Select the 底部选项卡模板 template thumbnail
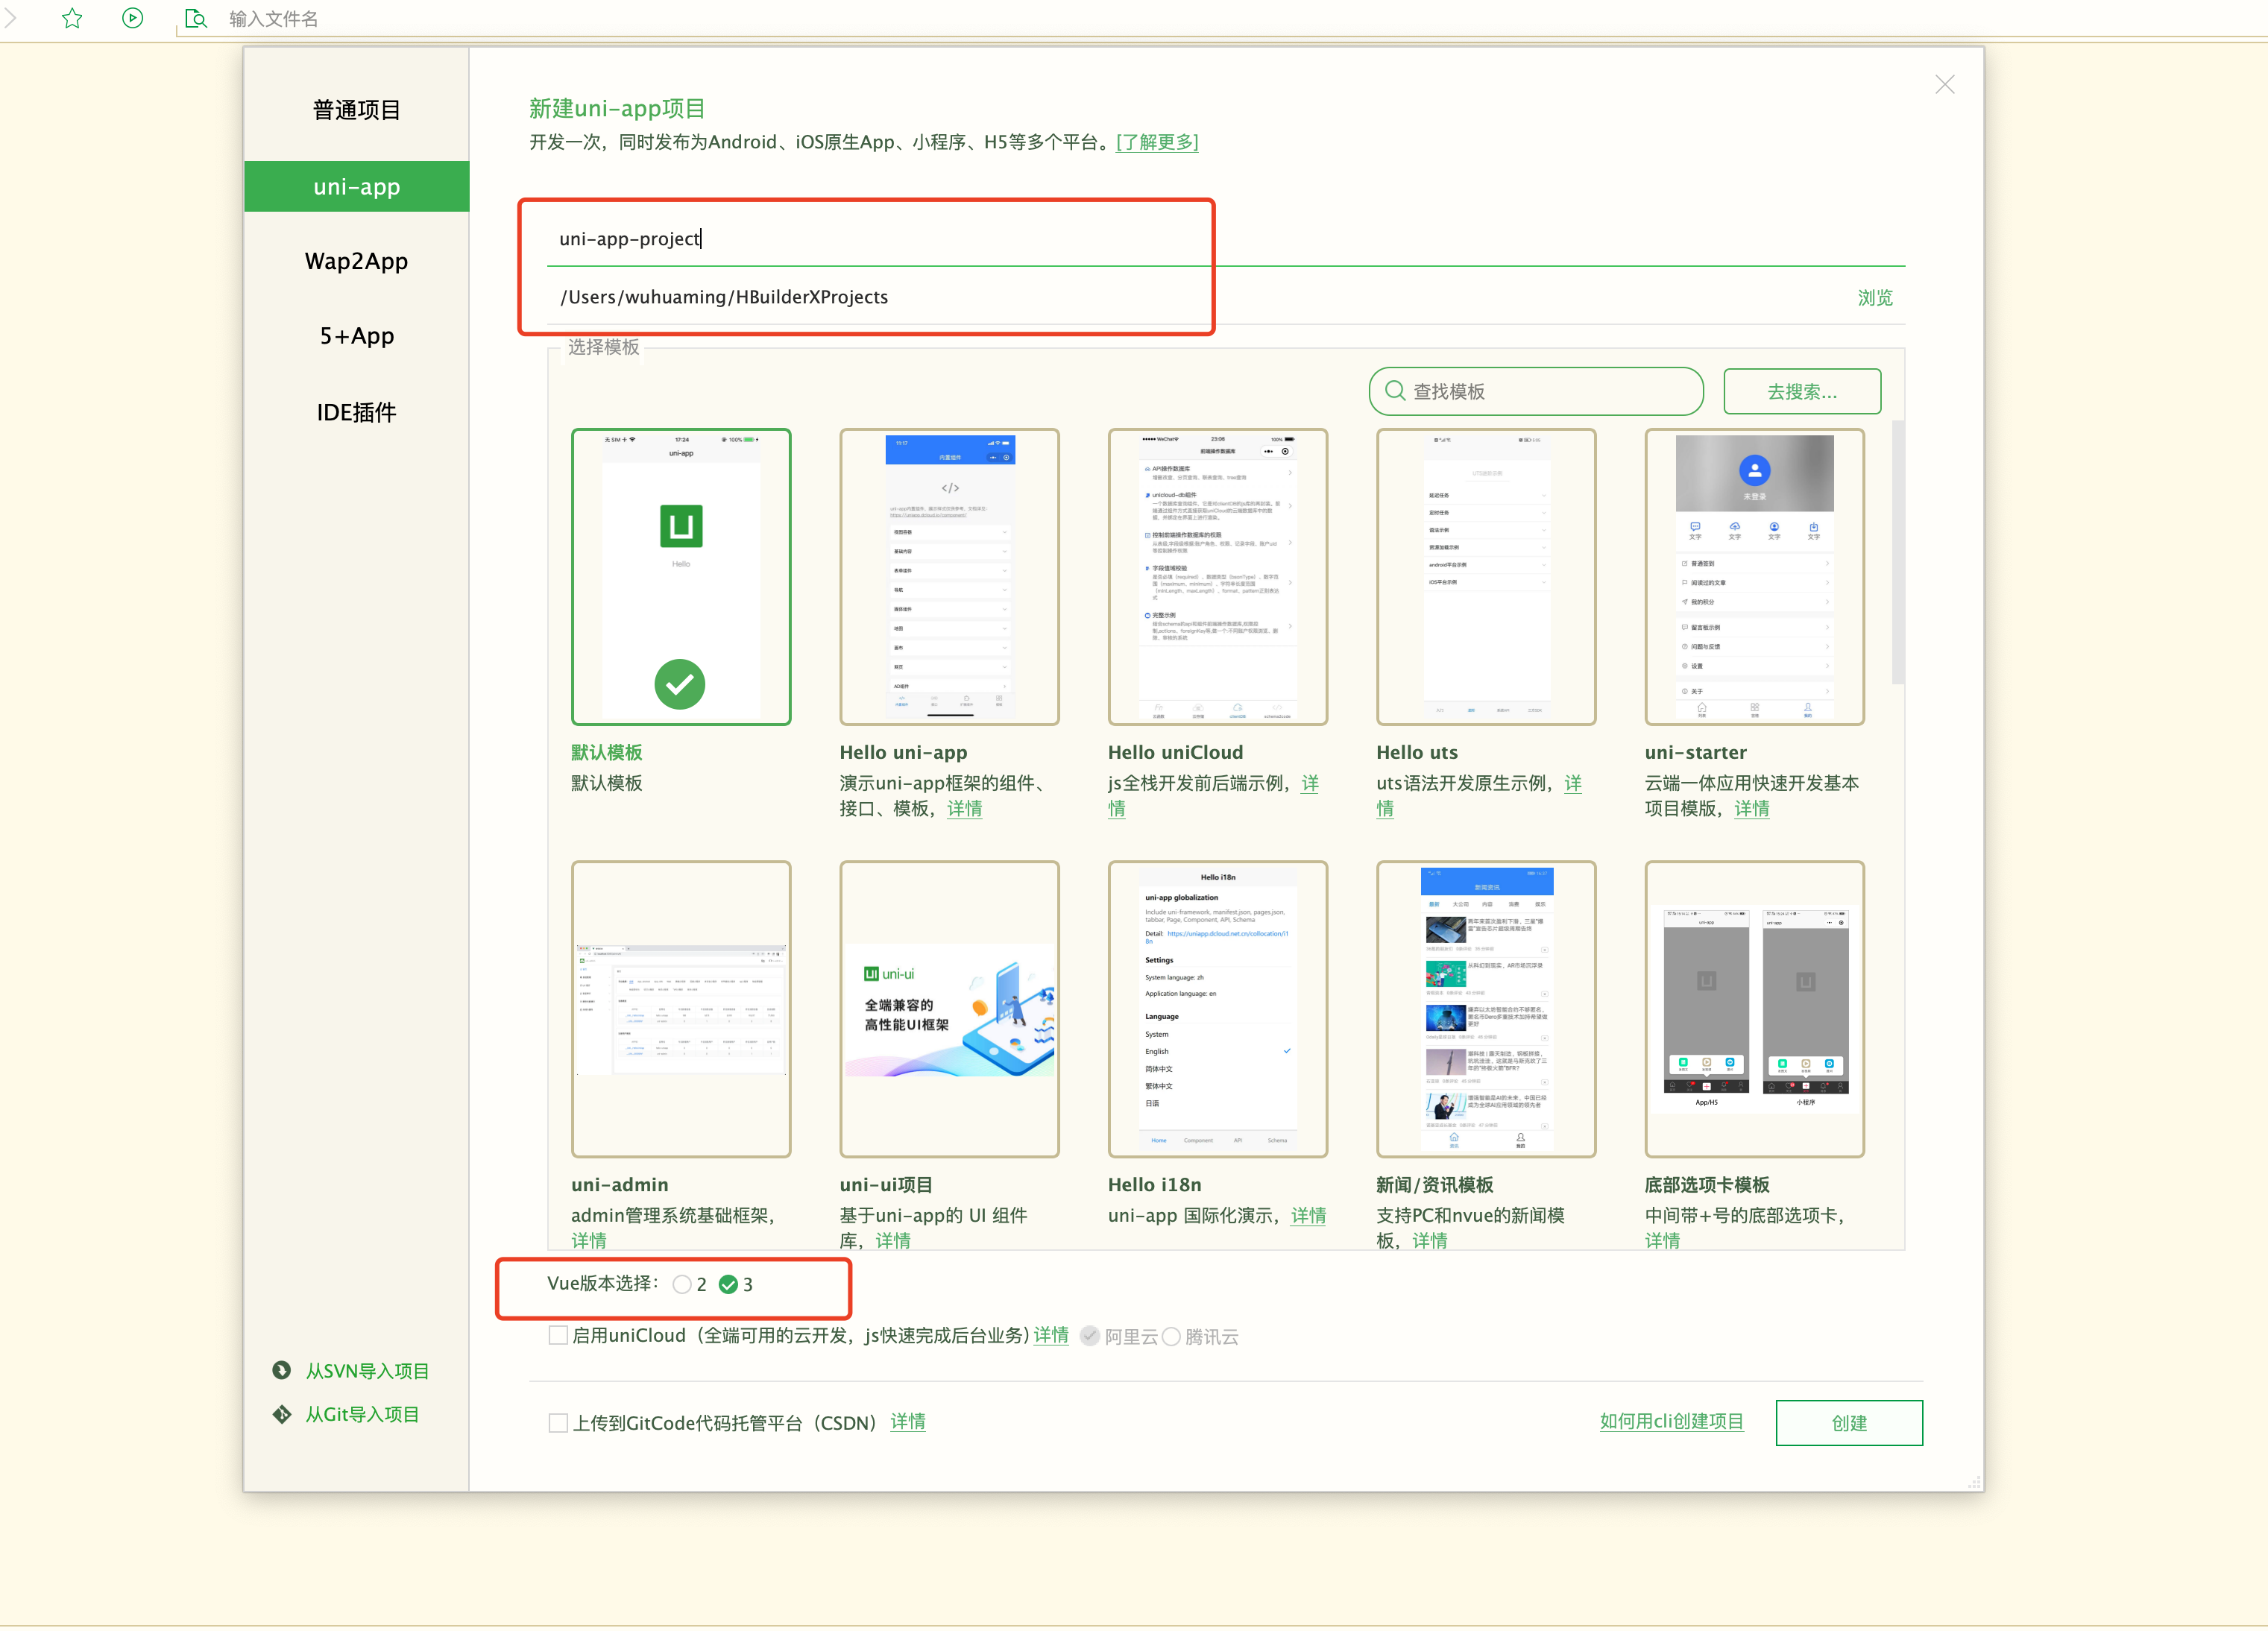2268x1631 pixels. [x=1754, y=1009]
